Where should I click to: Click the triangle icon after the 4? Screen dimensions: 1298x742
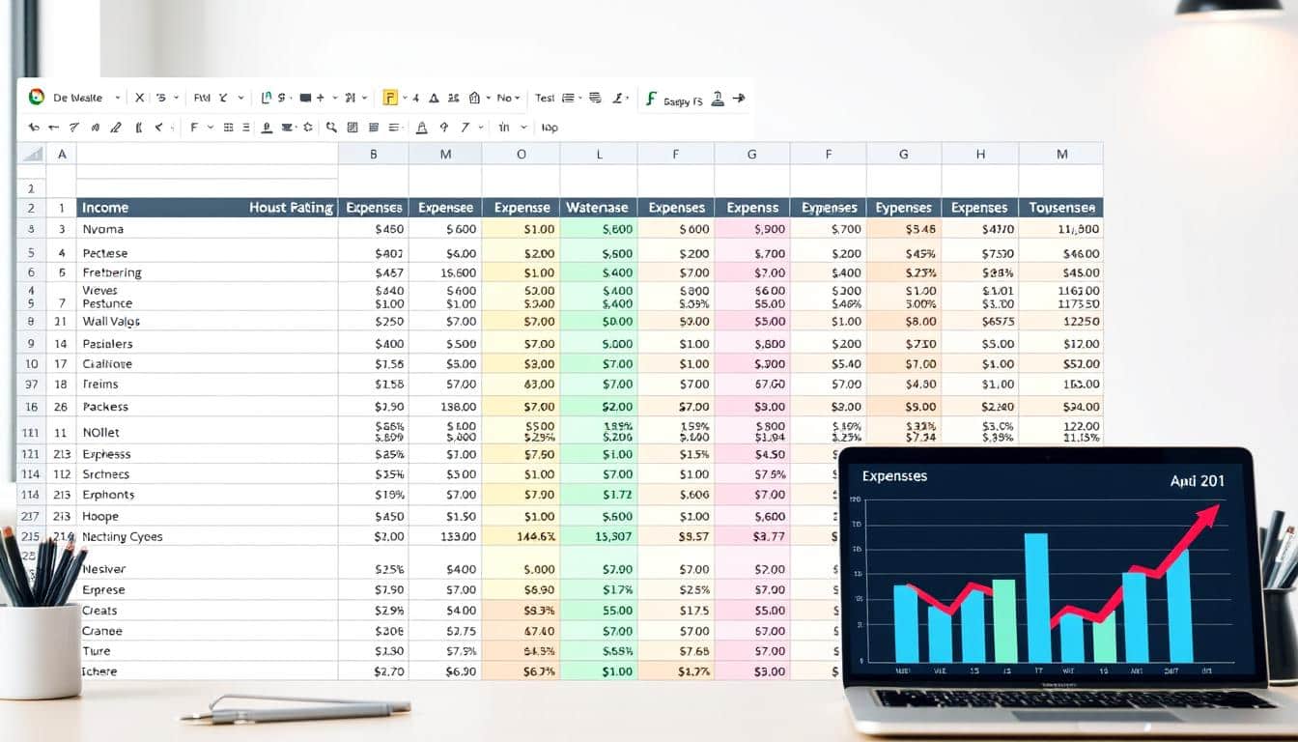tap(434, 99)
